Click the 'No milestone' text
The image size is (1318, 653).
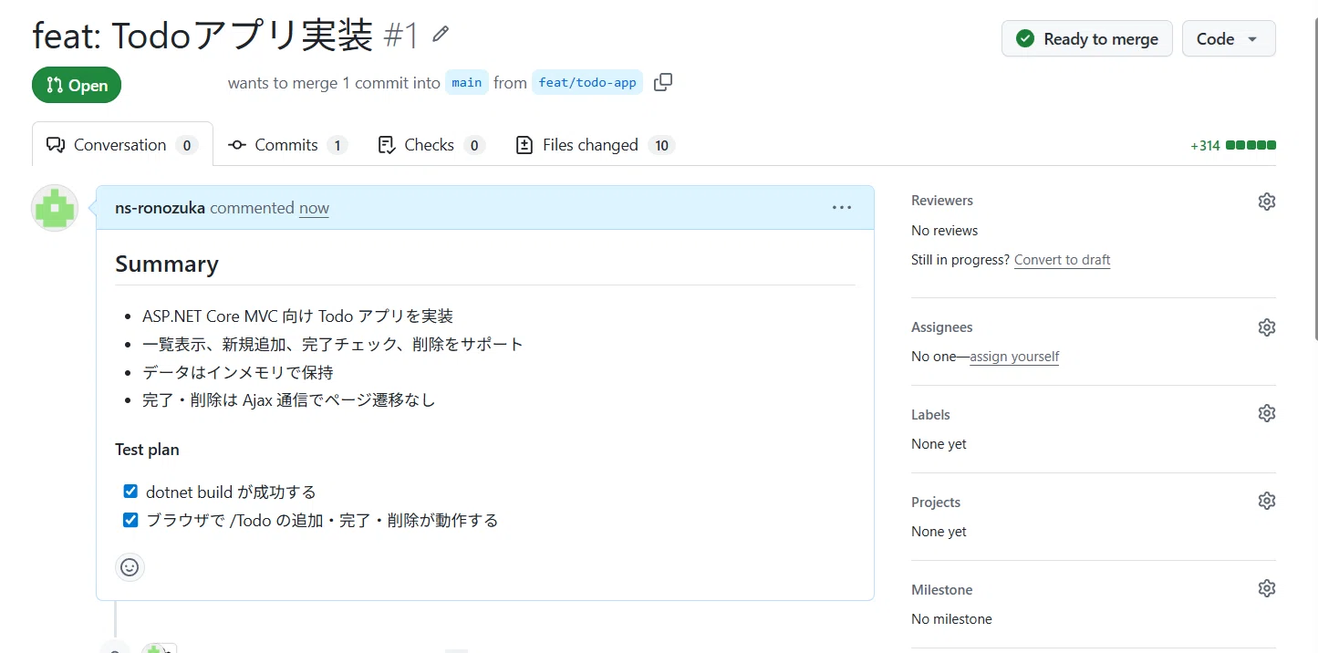[x=951, y=619]
